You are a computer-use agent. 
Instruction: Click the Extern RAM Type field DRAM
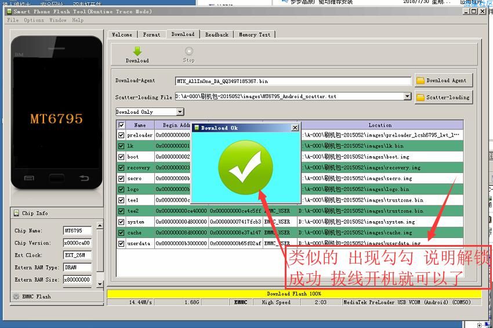[x=77, y=268]
